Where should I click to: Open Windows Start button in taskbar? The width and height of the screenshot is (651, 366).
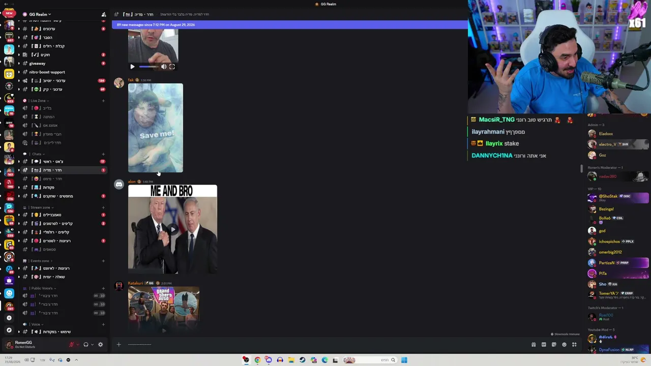pos(404,360)
